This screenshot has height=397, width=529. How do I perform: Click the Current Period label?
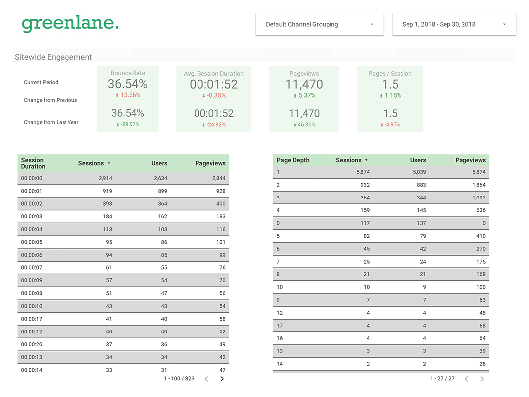pyautogui.click(x=41, y=82)
